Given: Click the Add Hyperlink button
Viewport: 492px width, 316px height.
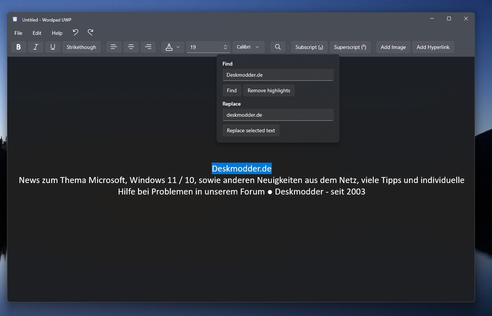Looking at the screenshot, I should click(433, 47).
